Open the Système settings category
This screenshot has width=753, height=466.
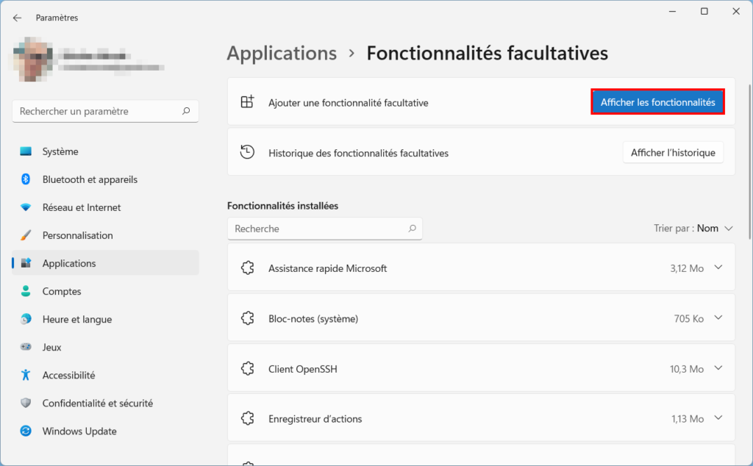click(105, 151)
